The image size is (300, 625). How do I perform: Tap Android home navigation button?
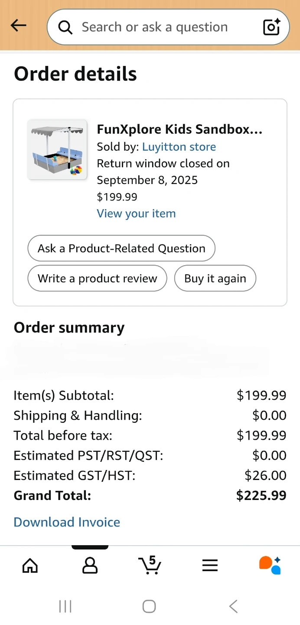tap(149, 606)
